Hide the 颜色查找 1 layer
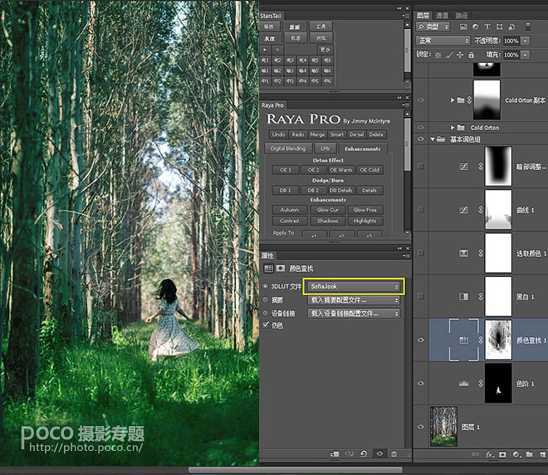This screenshot has width=548, height=475. point(421,340)
